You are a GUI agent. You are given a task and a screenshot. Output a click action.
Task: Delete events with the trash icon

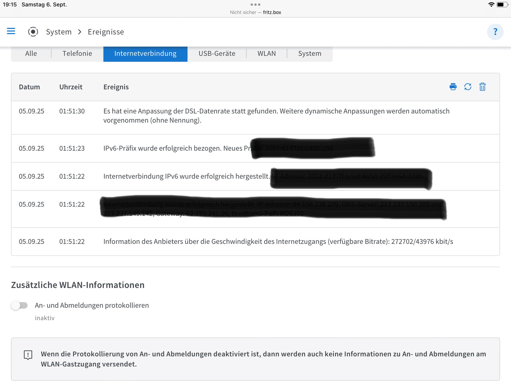(x=483, y=87)
